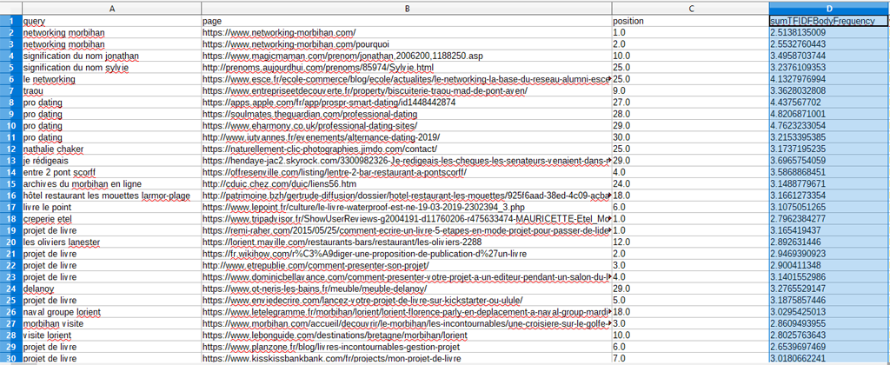Click the fr.wikihow.com URL cell

point(407,254)
